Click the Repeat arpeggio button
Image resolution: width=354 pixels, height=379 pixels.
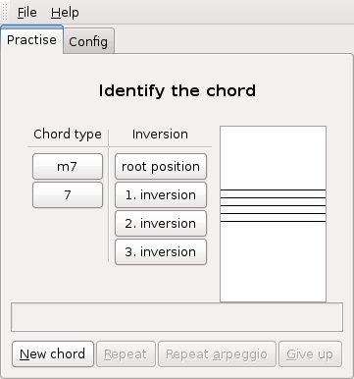pos(217,354)
